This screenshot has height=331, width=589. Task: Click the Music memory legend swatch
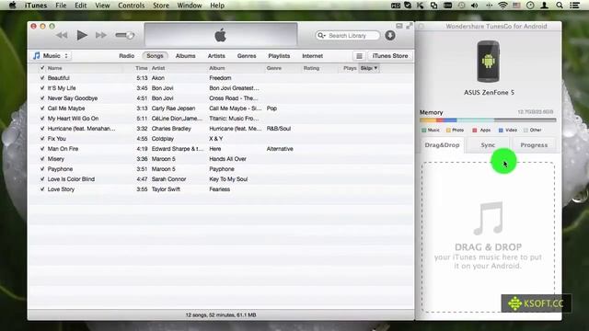click(x=423, y=131)
